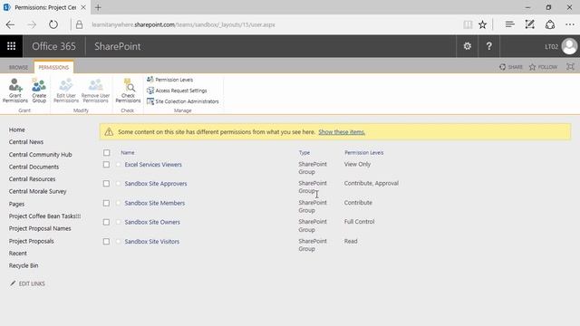Sort by the Name column header

click(128, 153)
